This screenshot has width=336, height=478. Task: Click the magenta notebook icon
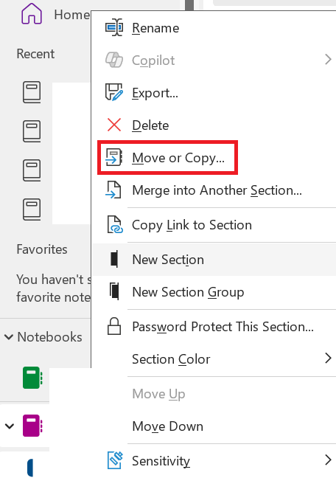click(x=32, y=426)
